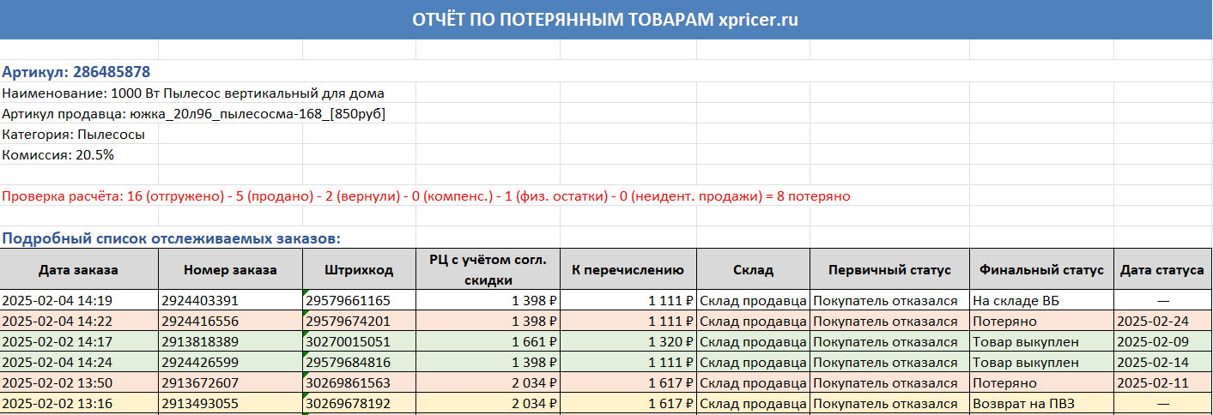Click 'Товар выкуплен' in order 2913818389 row
This screenshot has height=415, width=1213.
point(1041,342)
